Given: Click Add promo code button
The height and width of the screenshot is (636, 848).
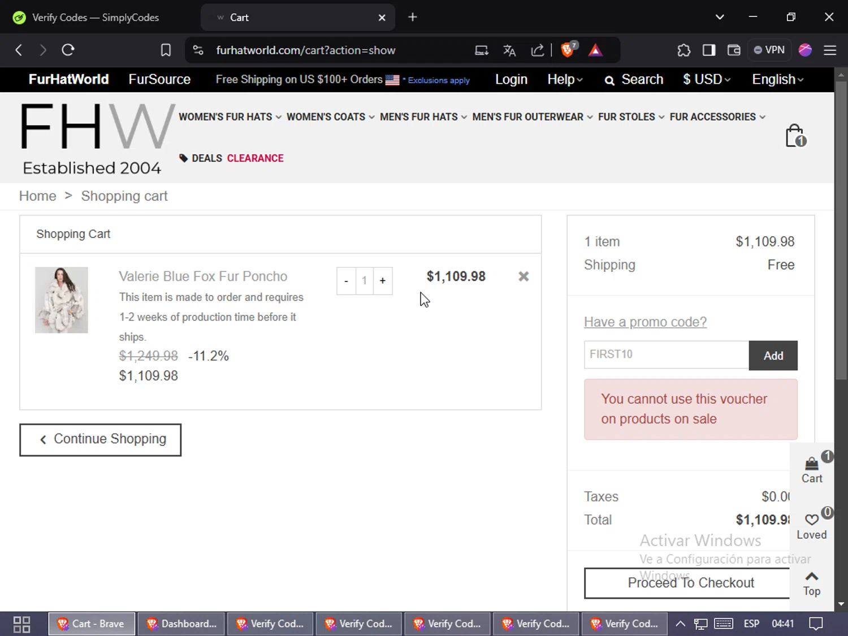Looking at the screenshot, I should click(x=773, y=356).
